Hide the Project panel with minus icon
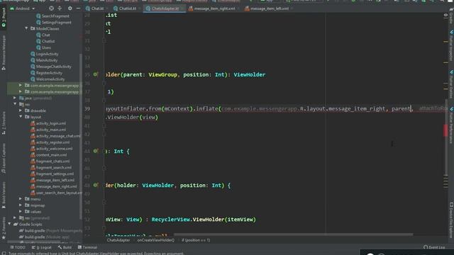Viewport: 454px width, 255px height. [x=78, y=8]
